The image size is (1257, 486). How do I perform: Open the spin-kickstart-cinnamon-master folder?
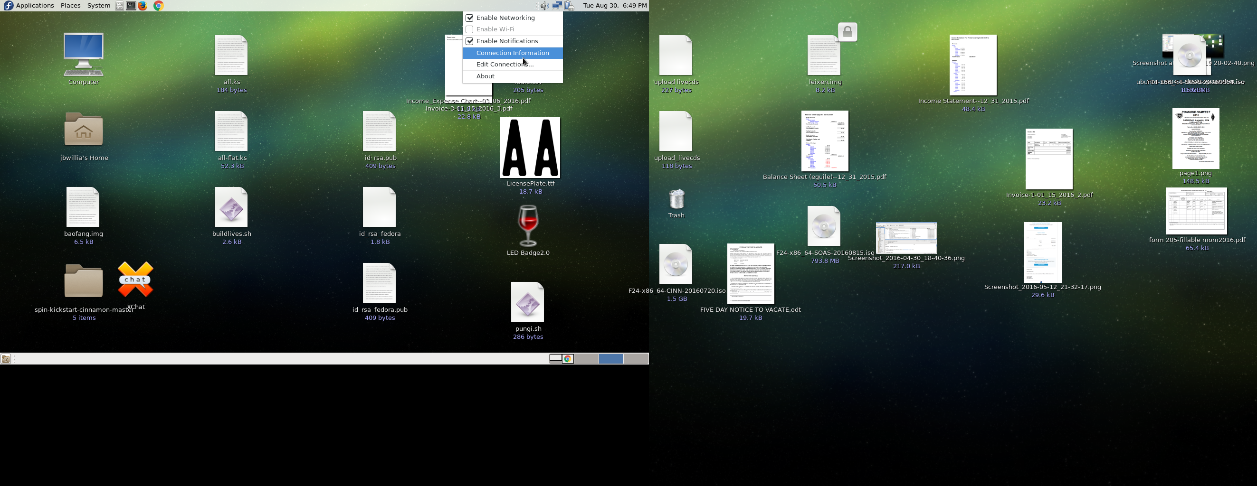tap(84, 280)
